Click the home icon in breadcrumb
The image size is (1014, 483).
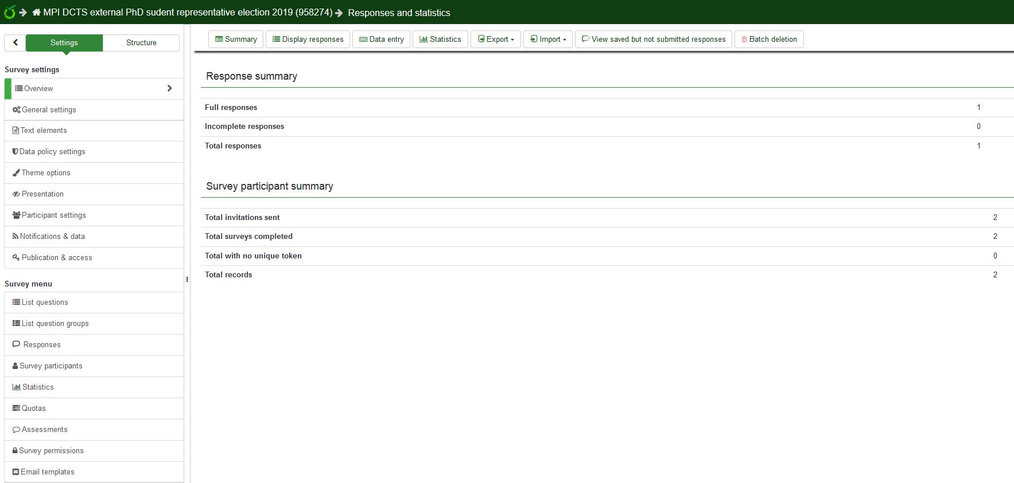(36, 12)
